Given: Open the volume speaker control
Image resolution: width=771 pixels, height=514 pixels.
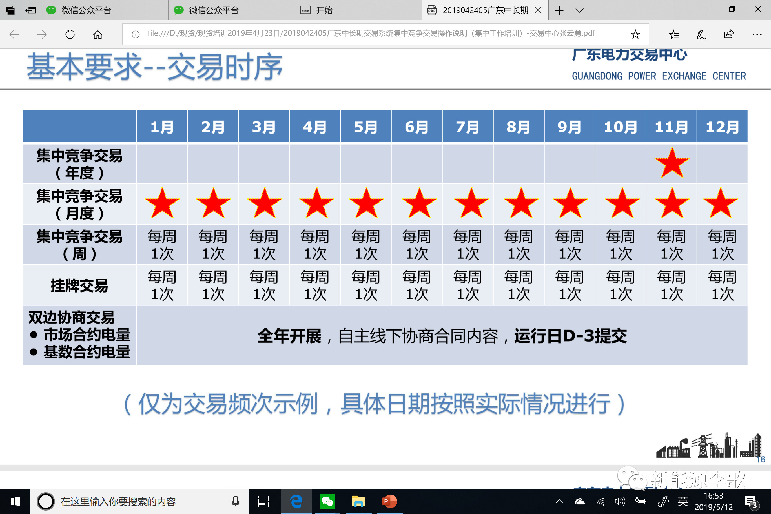Looking at the screenshot, I should click(620, 501).
